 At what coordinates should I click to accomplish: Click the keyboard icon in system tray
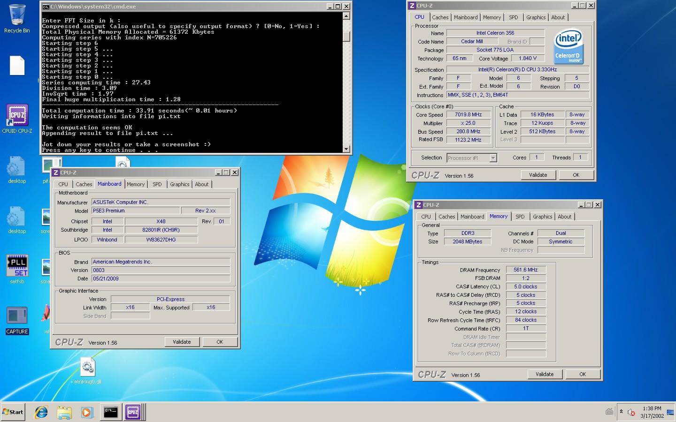tap(609, 412)
